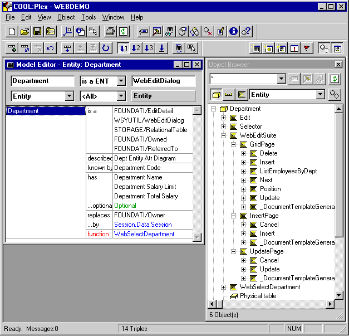349x336 pixels.
Task: Open the Object Browser name filter dropdown
Action: point(281,79)
